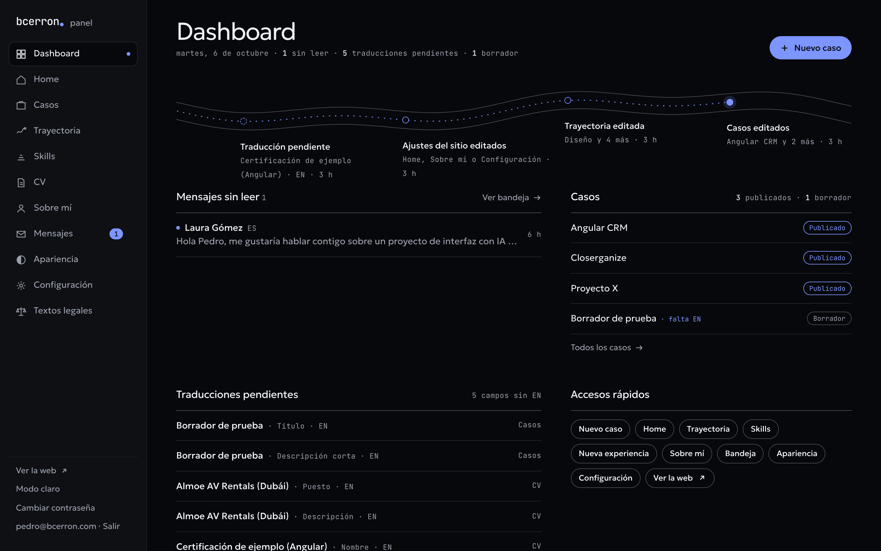Open the Angular CRM case row
The height and width of the screenshot is (551, 881).
point(711,228)
